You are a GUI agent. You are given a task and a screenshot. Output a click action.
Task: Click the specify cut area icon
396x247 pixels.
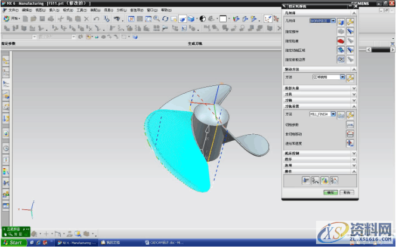coord(341,50)
